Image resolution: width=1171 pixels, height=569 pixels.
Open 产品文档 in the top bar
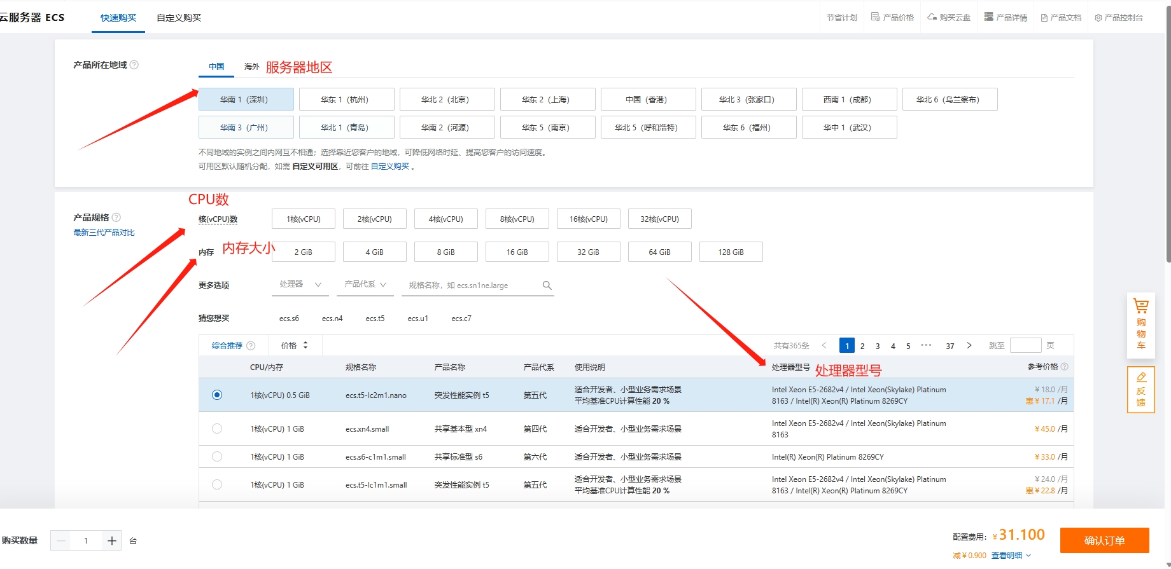point(1061,18)
